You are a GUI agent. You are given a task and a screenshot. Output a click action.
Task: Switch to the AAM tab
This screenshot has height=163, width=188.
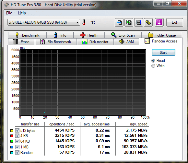[126, 41]
